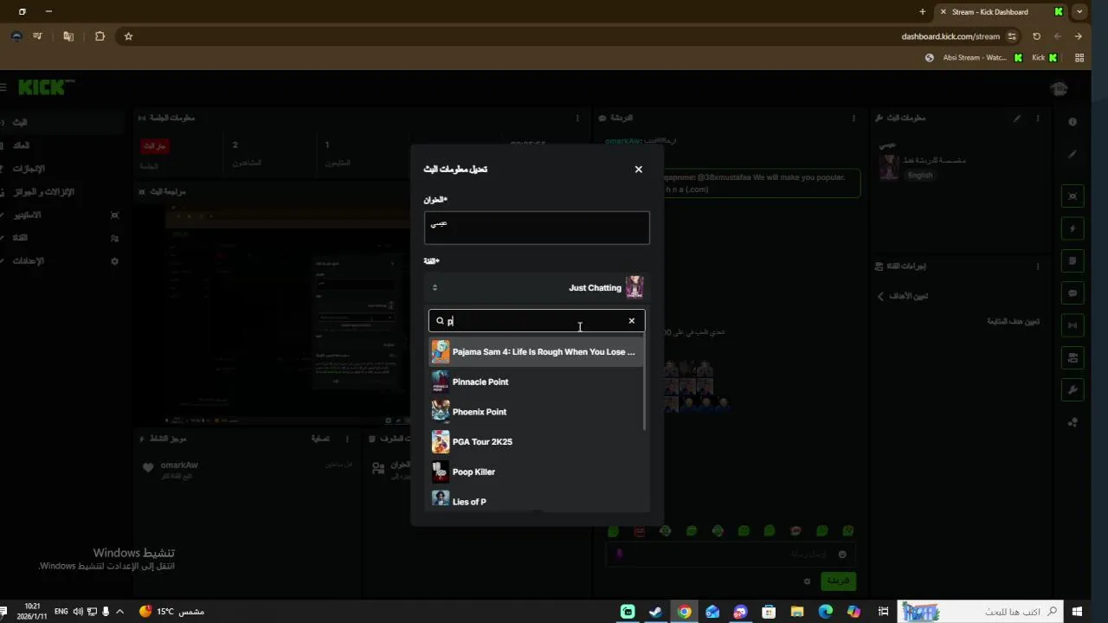Open Microsoft Edge from the taskbar
This screenshot has width=1108, height=623.
tap(826, 612)
